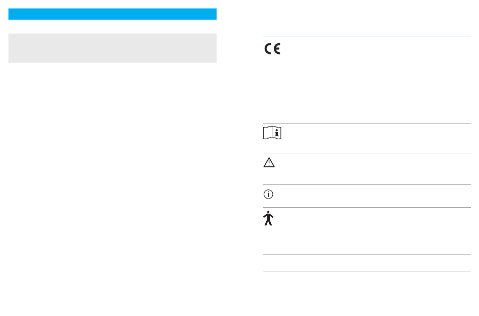Click the head of the person figure
The width and height of the screenshot is (479, 316).
[x=268, y=212]
